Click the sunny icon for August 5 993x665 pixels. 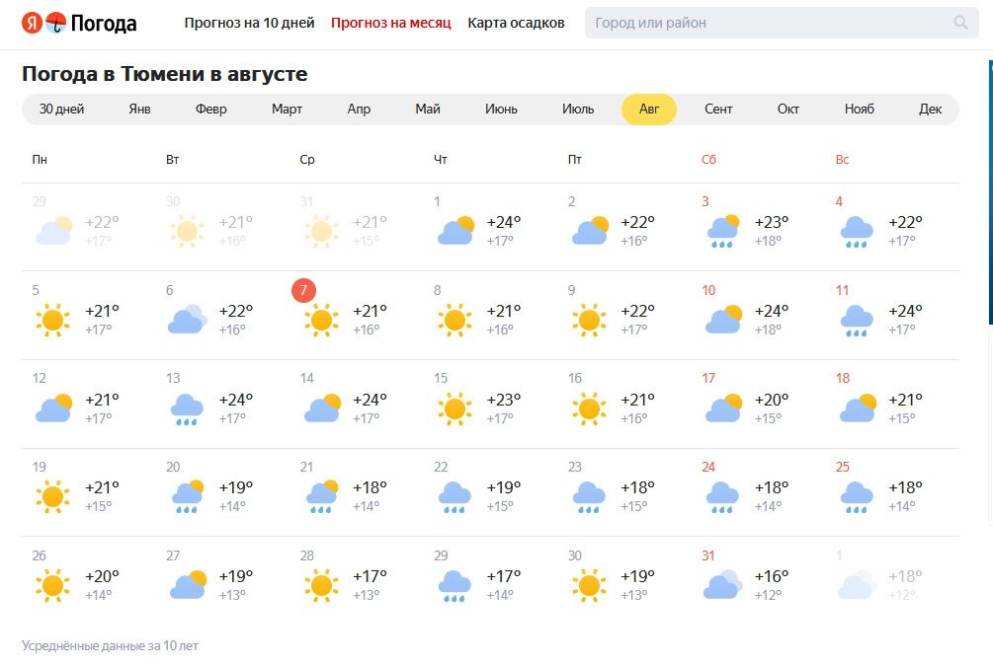[52, 320]
